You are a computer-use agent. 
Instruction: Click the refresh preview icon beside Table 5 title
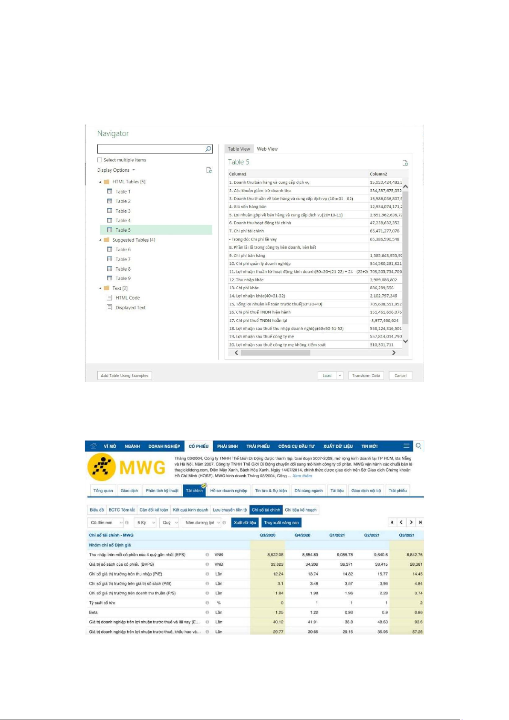(405, 163)
